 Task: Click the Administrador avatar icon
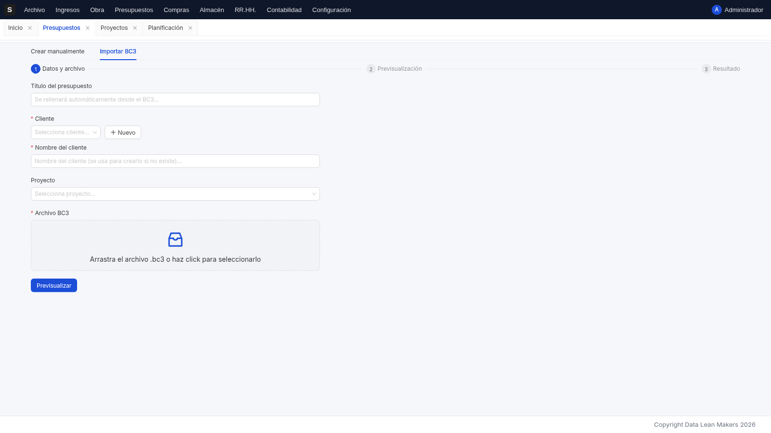click(717, 10)
